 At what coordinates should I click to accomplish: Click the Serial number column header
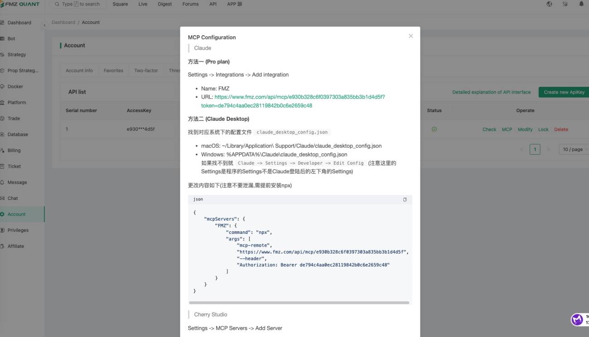tap(81, 110)
